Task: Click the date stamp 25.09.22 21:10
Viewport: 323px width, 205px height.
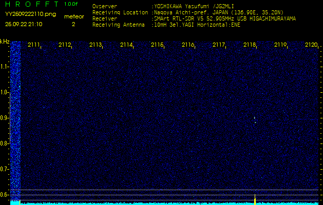Action: click(x=24, y=24)
